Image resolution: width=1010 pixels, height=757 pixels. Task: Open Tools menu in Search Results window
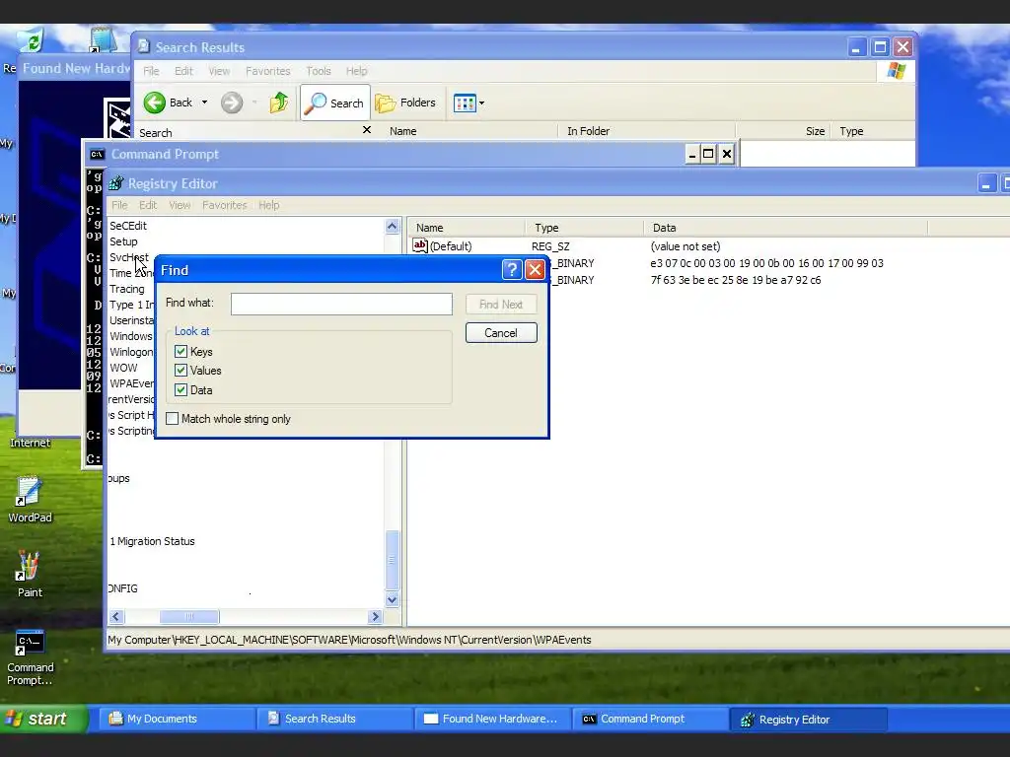(319, 71)
